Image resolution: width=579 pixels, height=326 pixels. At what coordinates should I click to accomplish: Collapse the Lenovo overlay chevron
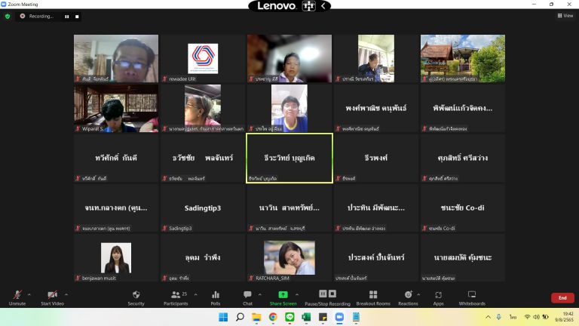(323, 6)
